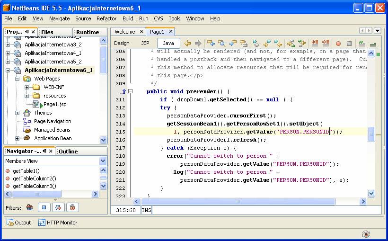Select Managed Beans in project tree
The image size is (388, 241).
pyautogui.click(x=52, y=130)
